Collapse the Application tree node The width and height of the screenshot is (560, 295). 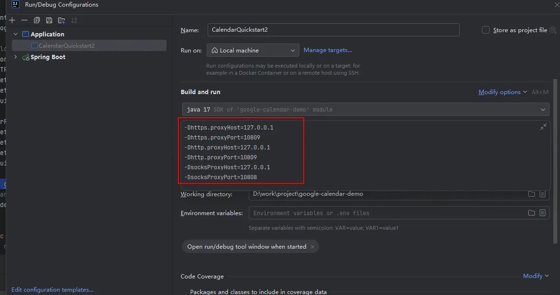coord(16,34)
